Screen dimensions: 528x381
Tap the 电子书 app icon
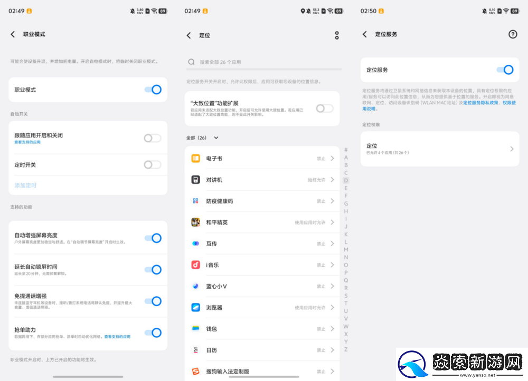click(195, 158)
